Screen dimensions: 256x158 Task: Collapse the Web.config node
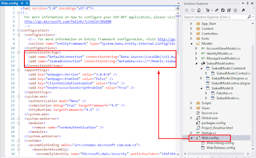pos(192,138)
